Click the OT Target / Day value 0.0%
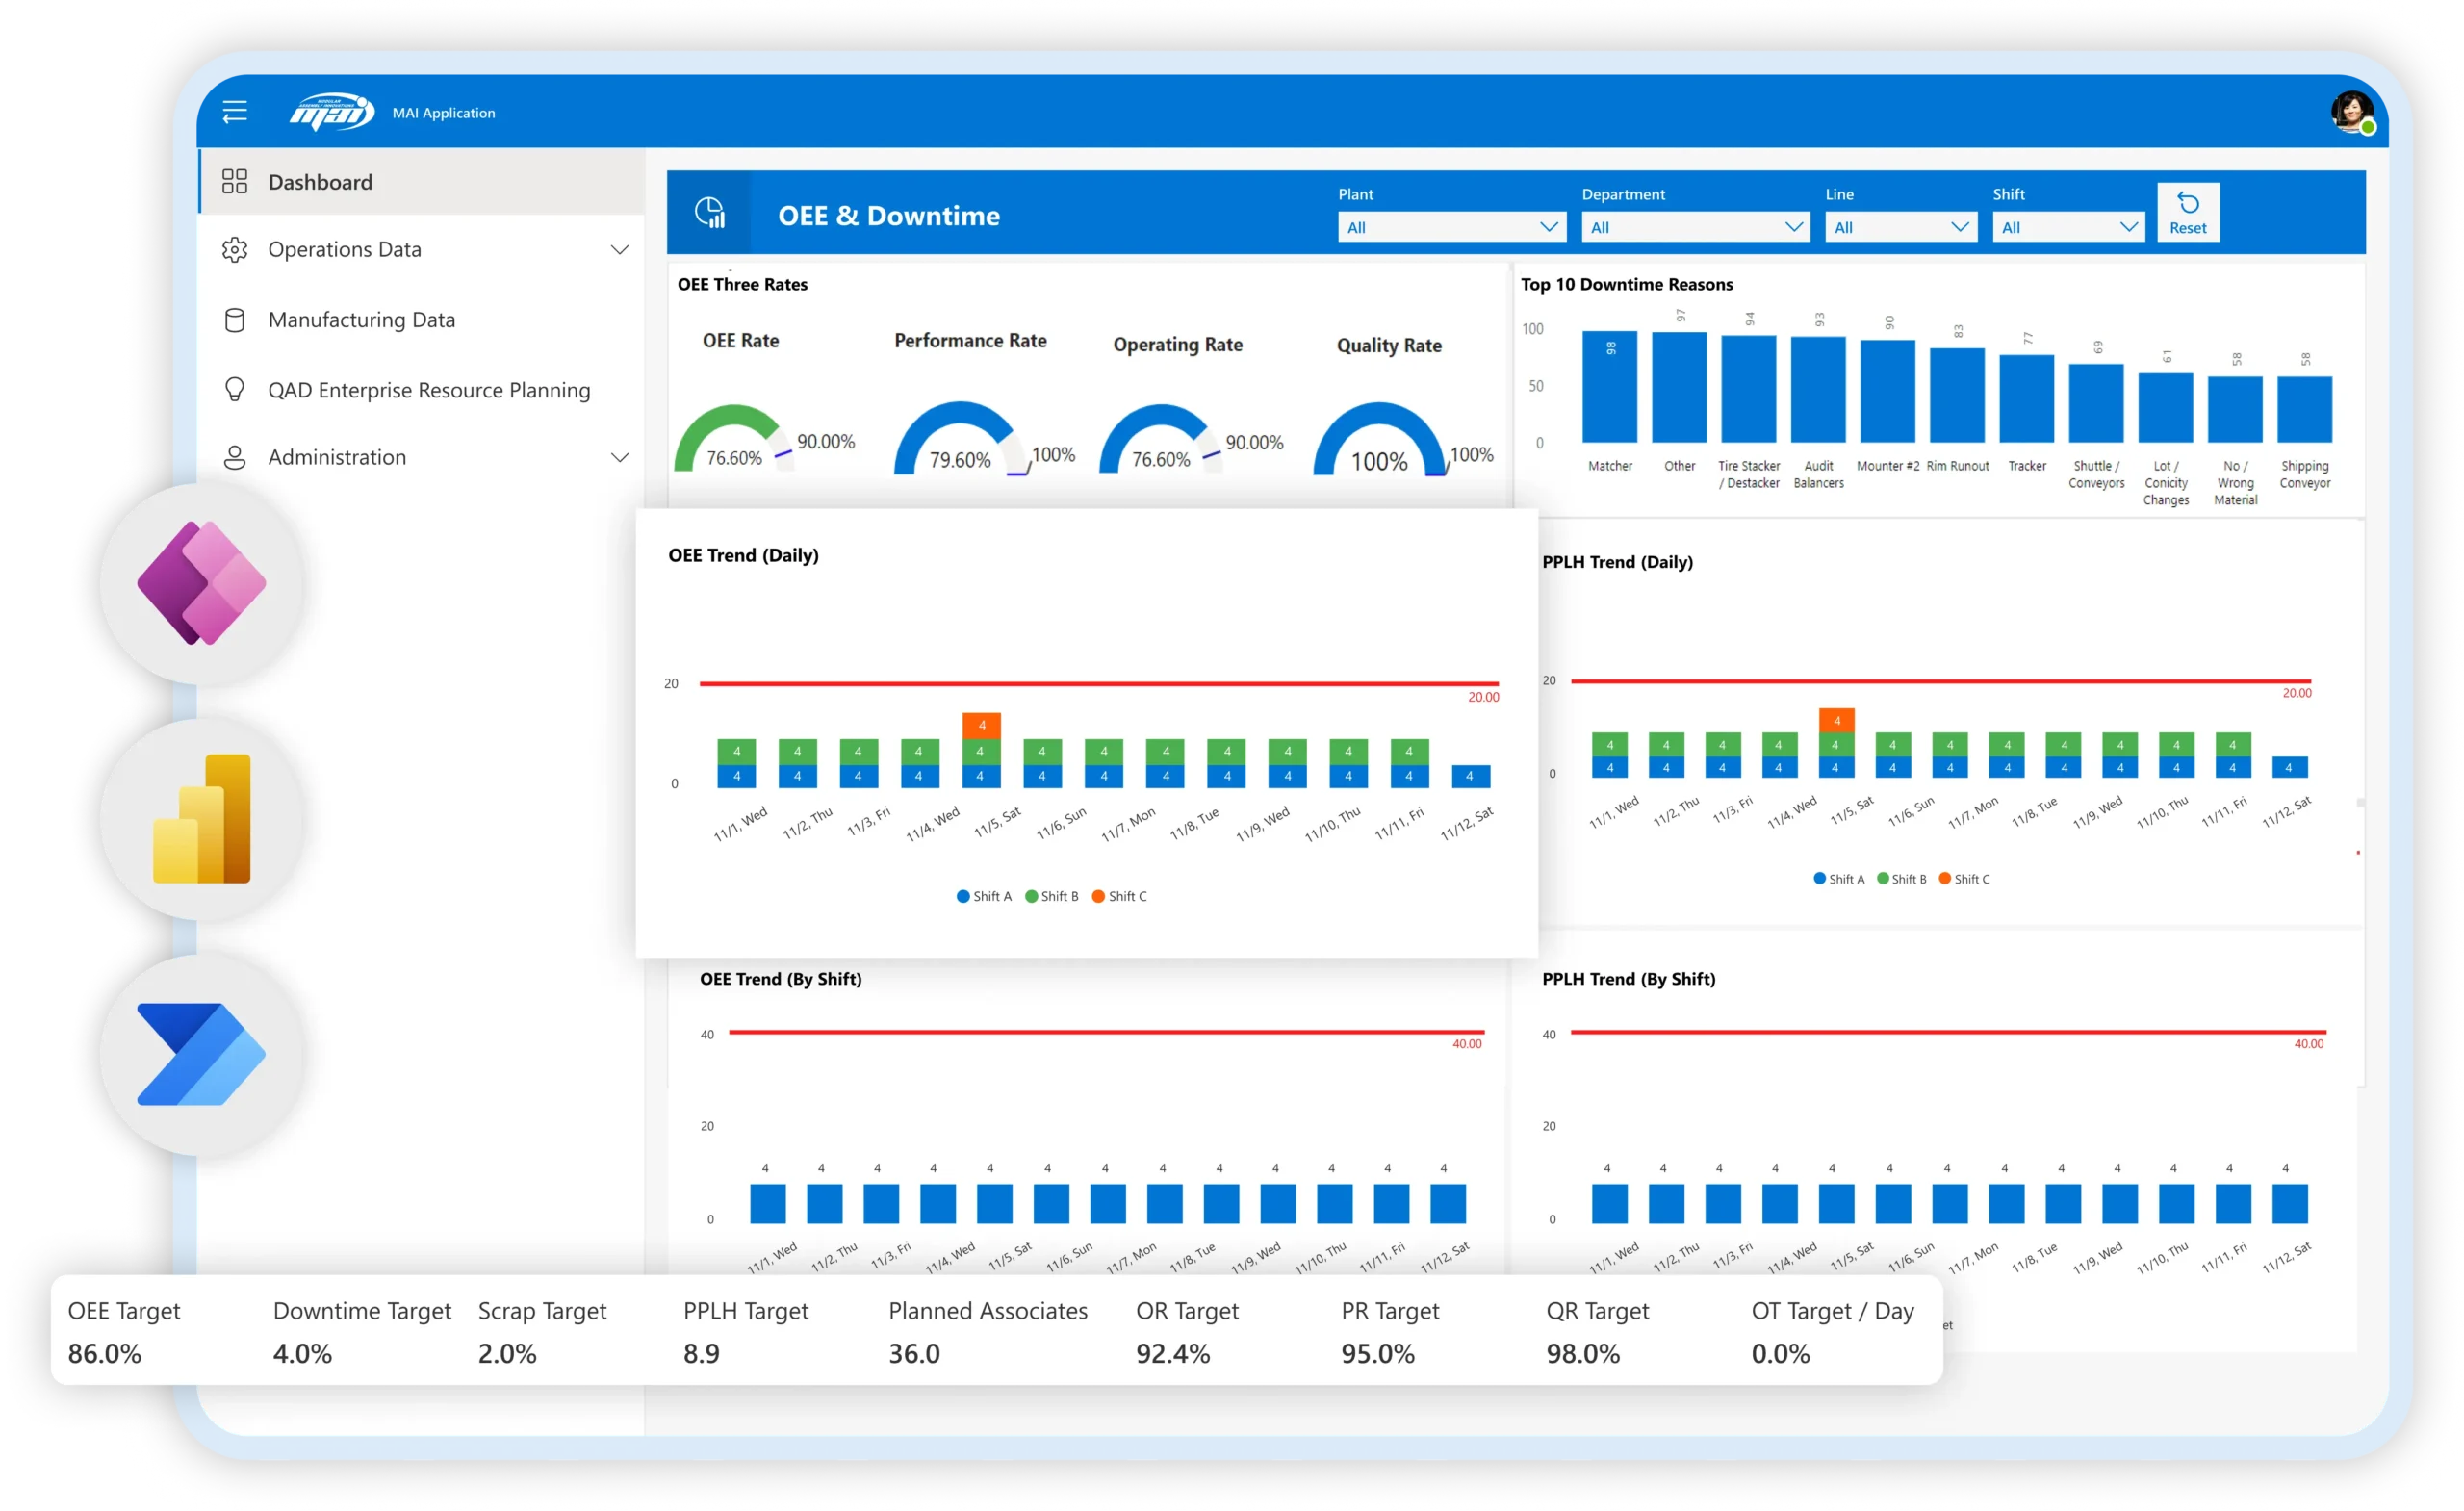 [1781, 1353]
